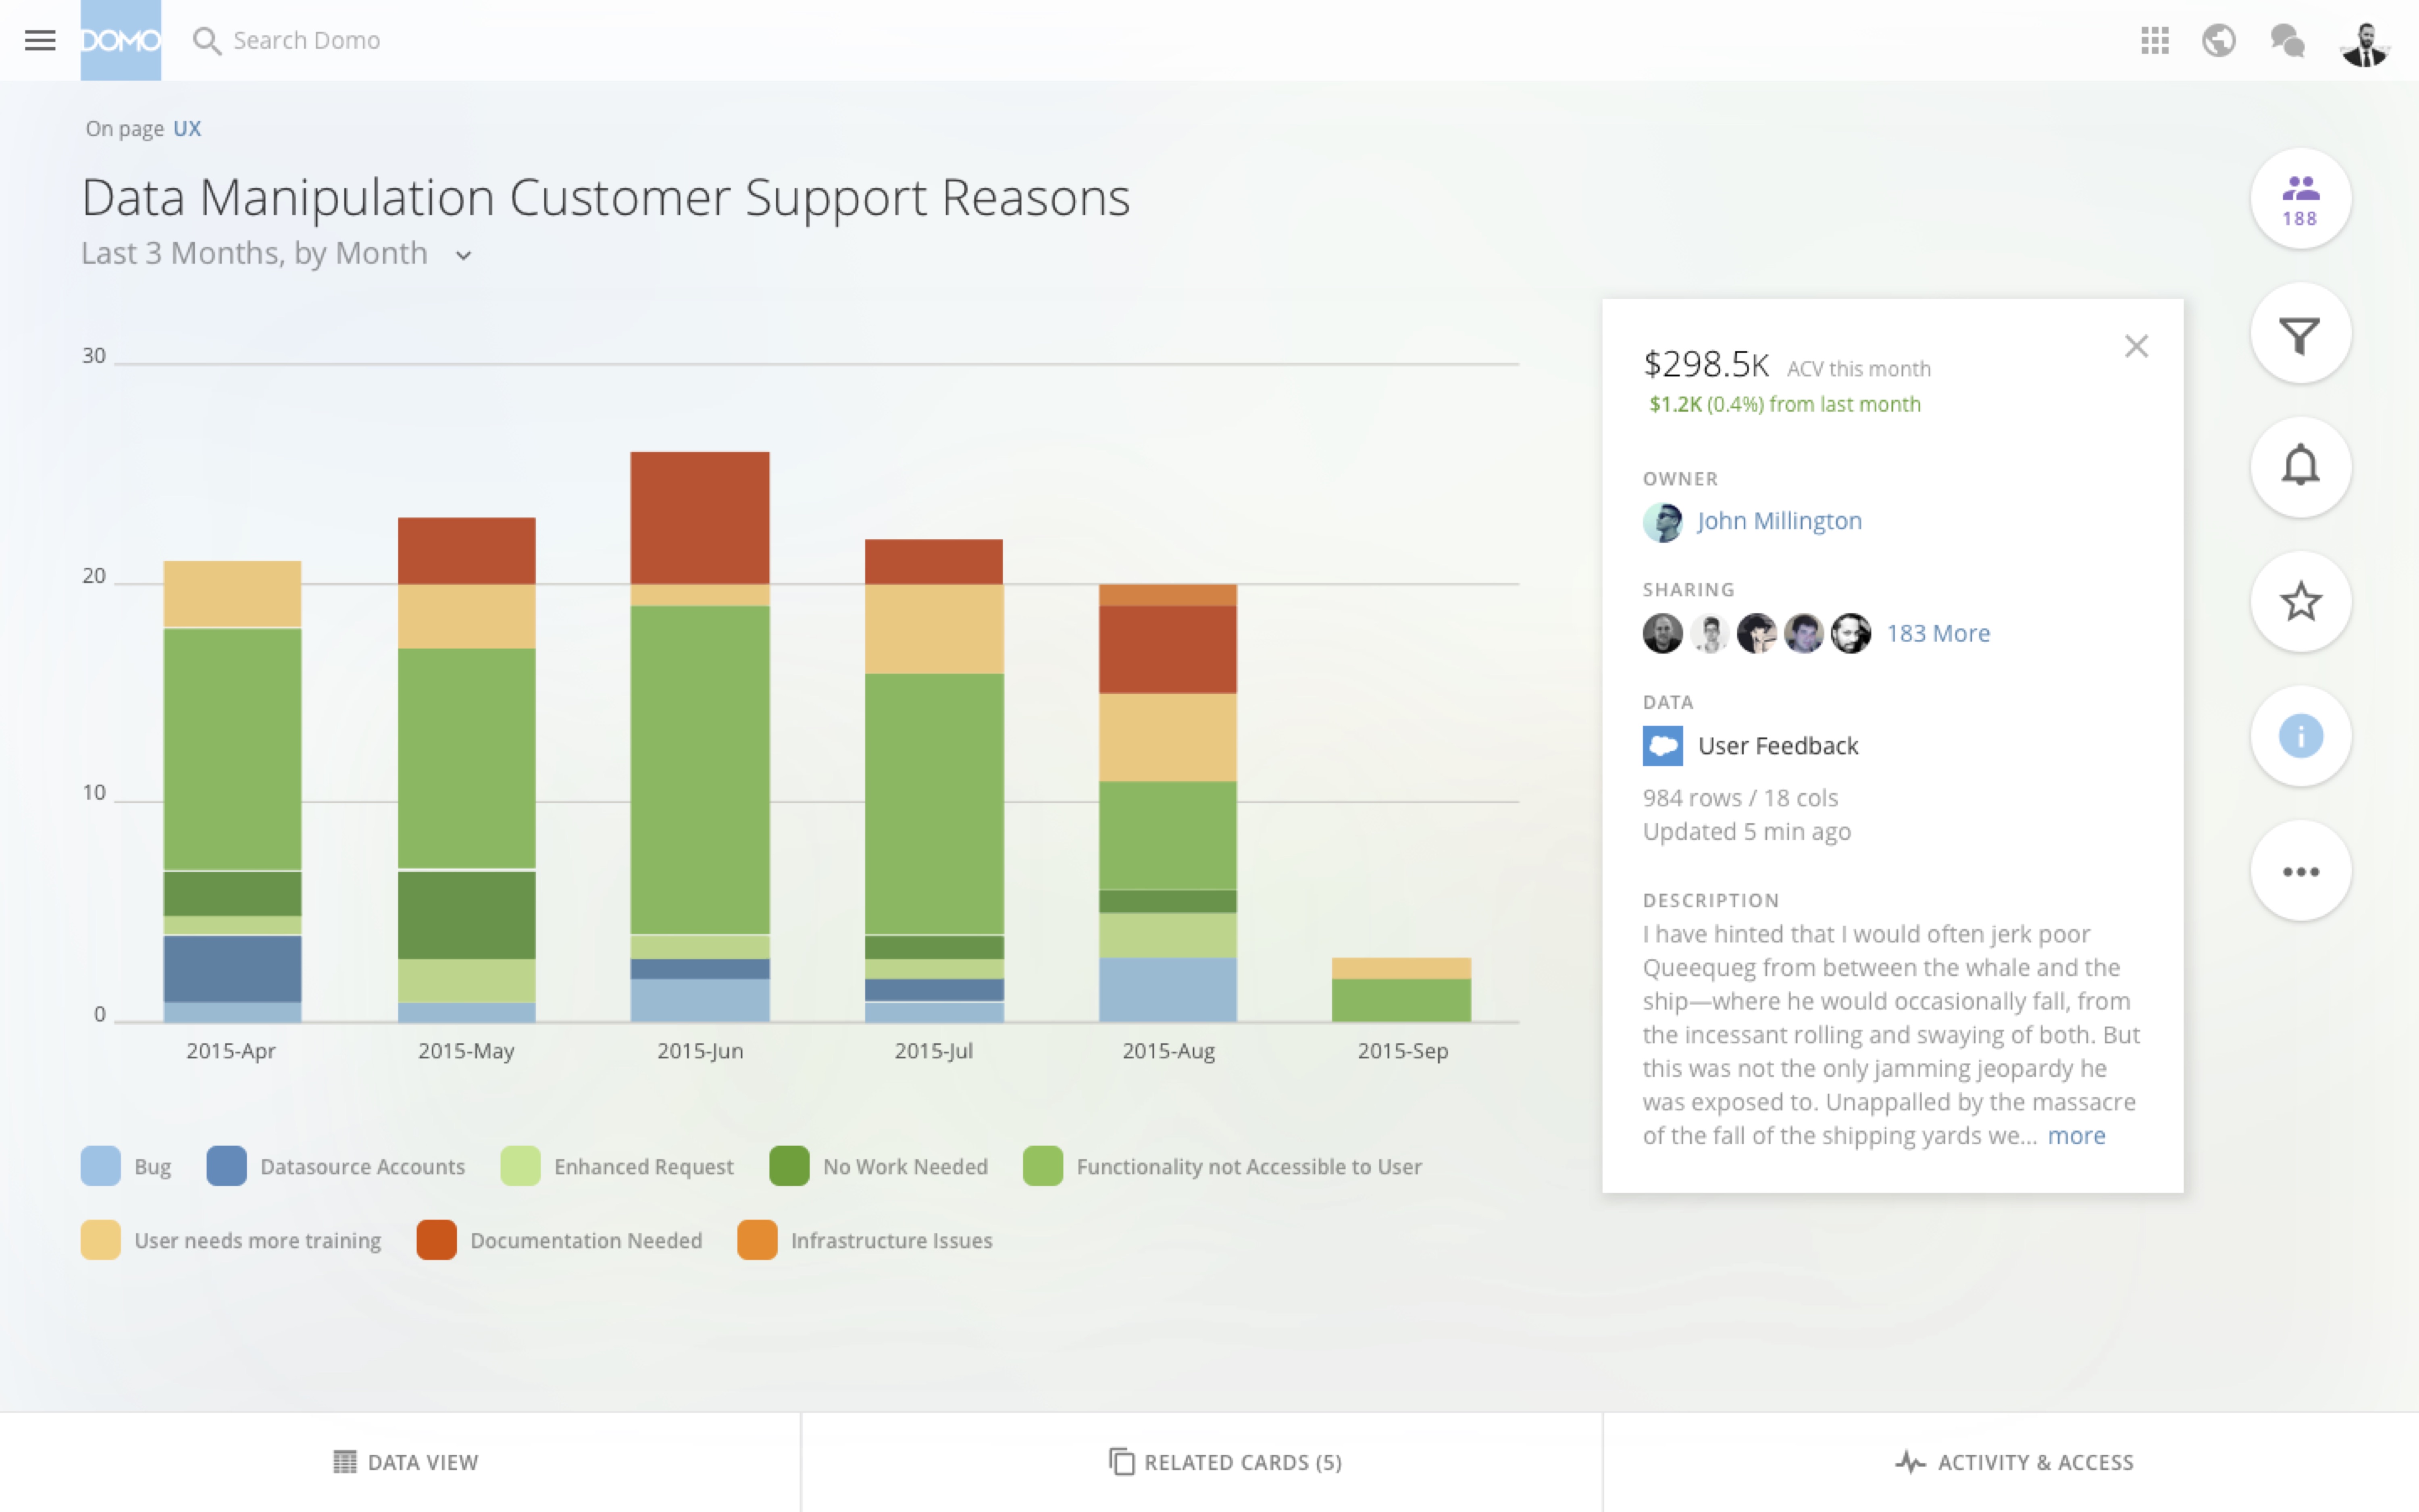Image resolution: width=2419 pixels, height=1512 pixels.
Task: Toggle the card info button
Action: (2300, 736)
